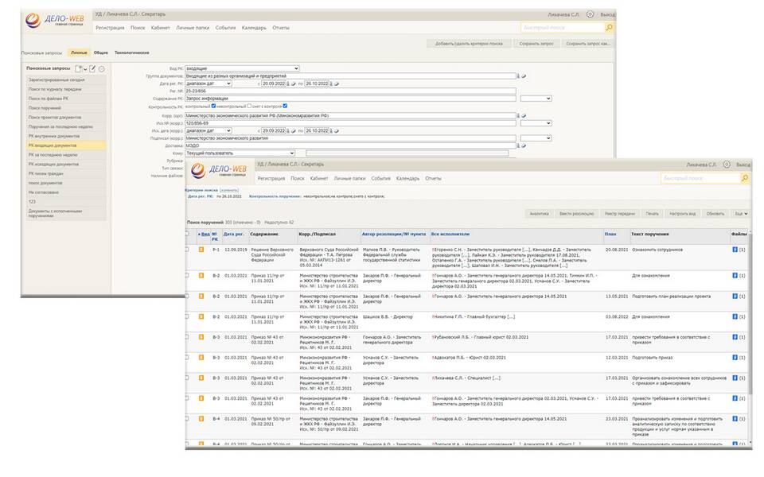Viewport: 764px width, 477px height.
Task: Click Рег. № field with 25-23/856
Action: [350, 91]
